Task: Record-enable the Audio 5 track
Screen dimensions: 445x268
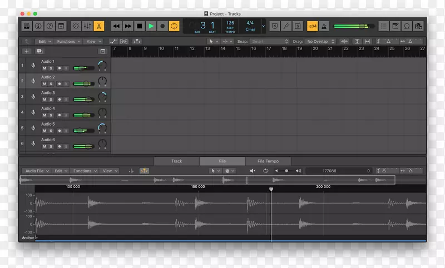Action: pyautogui.click(x=59, y=131)
